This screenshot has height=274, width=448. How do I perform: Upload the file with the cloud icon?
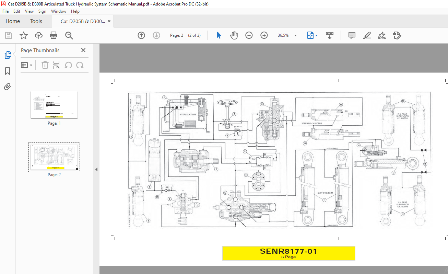click(38, 35)
